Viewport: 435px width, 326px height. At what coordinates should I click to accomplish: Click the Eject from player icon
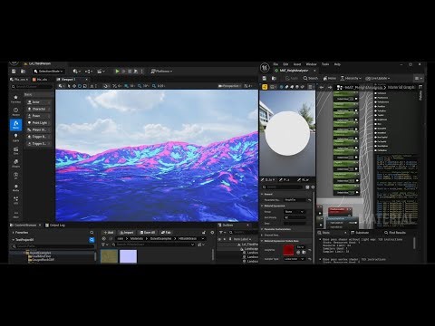click(x=136, y=72)
